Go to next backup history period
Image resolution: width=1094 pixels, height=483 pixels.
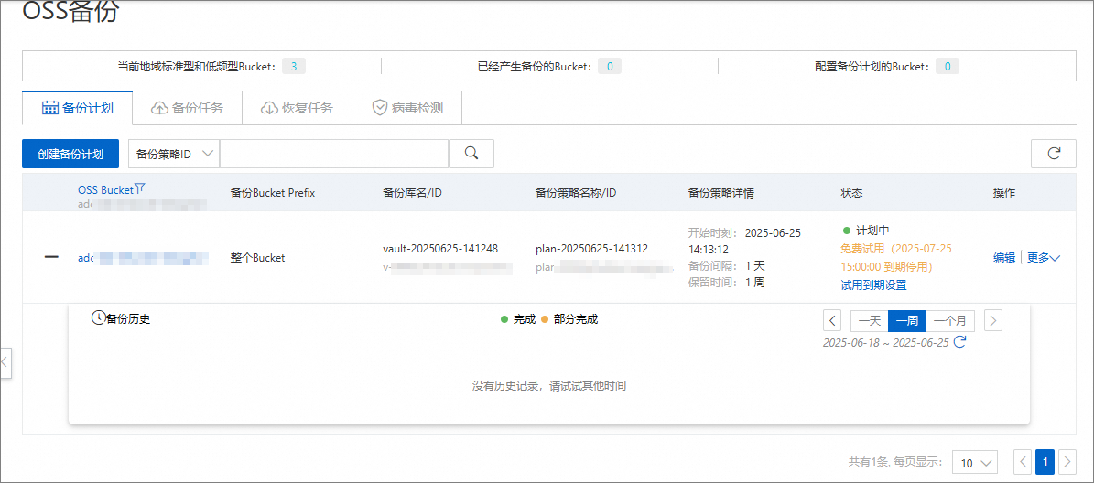[x=992, y=321]
